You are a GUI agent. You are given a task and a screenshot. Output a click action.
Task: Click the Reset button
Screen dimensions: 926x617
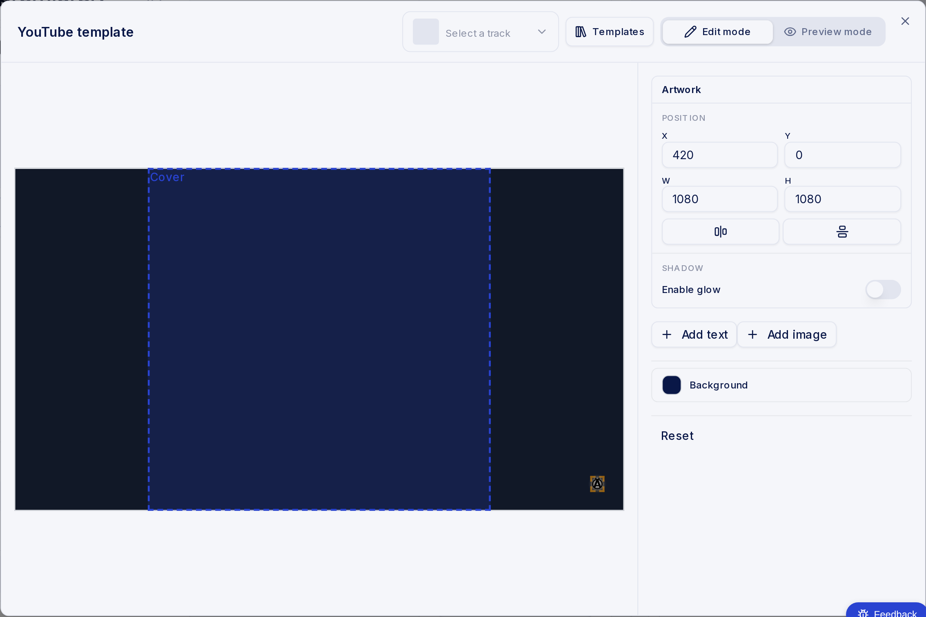(677, 436)
